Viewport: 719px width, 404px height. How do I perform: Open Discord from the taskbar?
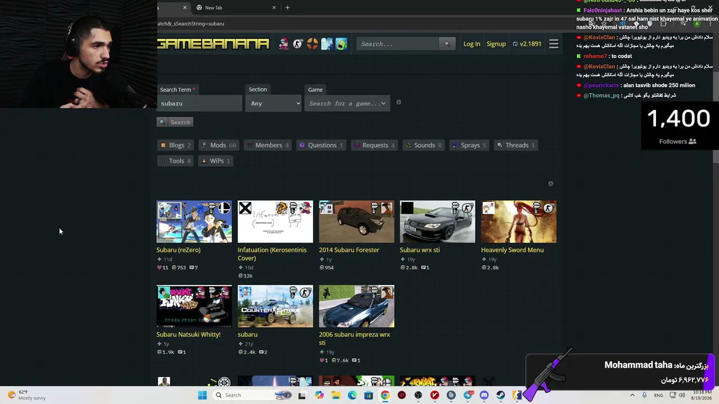pos(484,395)
